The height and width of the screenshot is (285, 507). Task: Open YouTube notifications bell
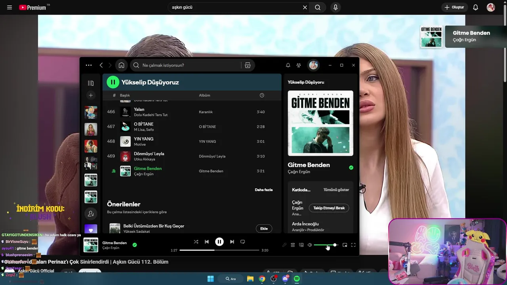(476, 7)
